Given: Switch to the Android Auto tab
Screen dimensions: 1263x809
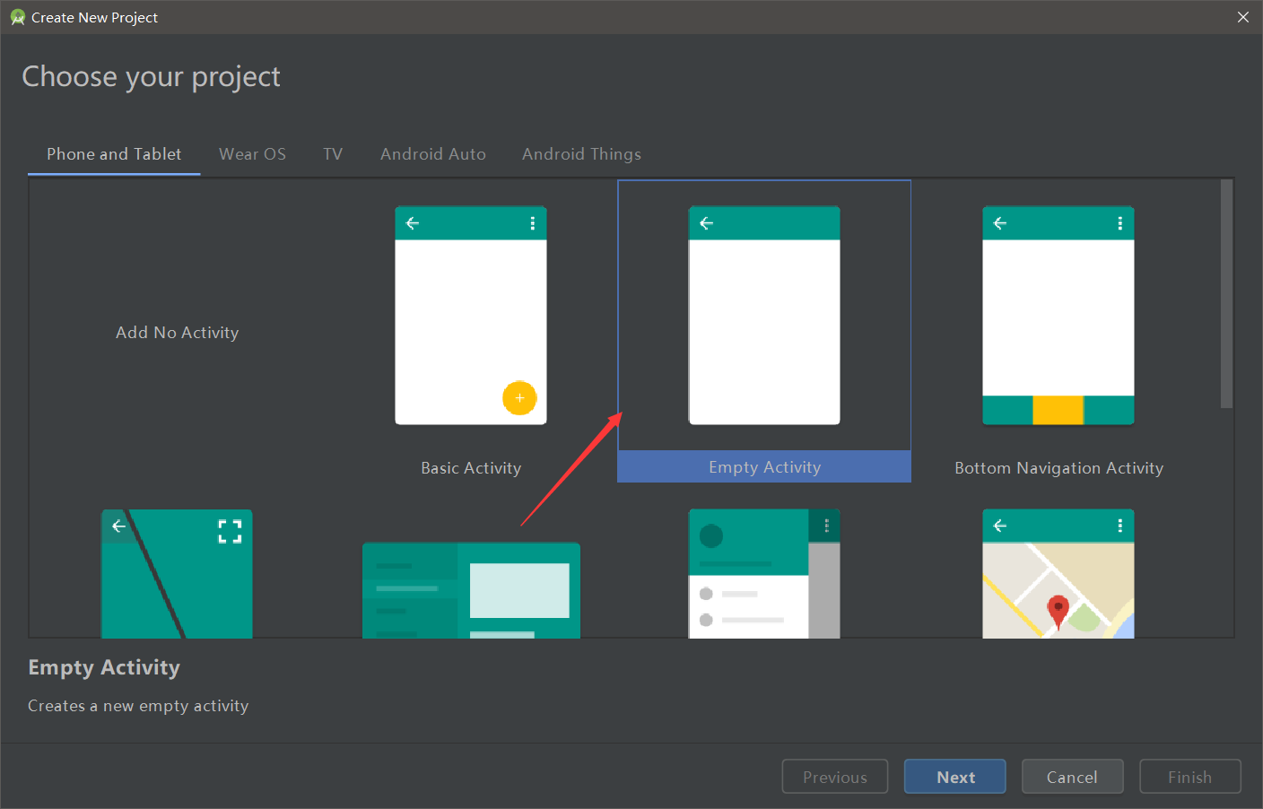Looking at the screenshot, I should [x=432, y=153].
